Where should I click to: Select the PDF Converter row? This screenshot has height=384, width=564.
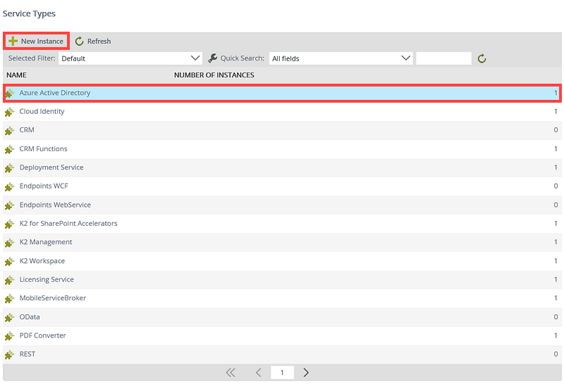tap(282, 335)
